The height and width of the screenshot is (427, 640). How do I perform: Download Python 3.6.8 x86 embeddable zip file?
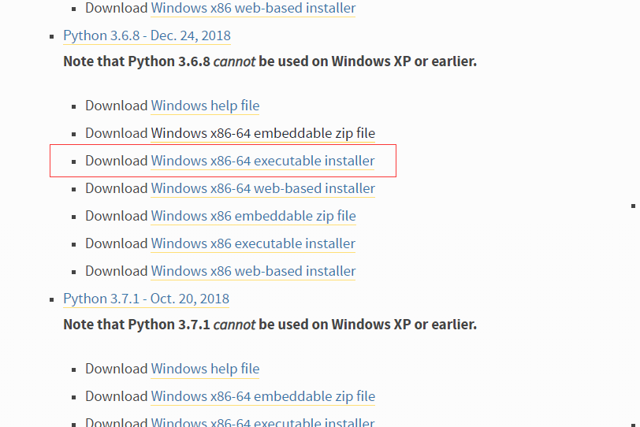pyautogui.click(x=253, y=217)
